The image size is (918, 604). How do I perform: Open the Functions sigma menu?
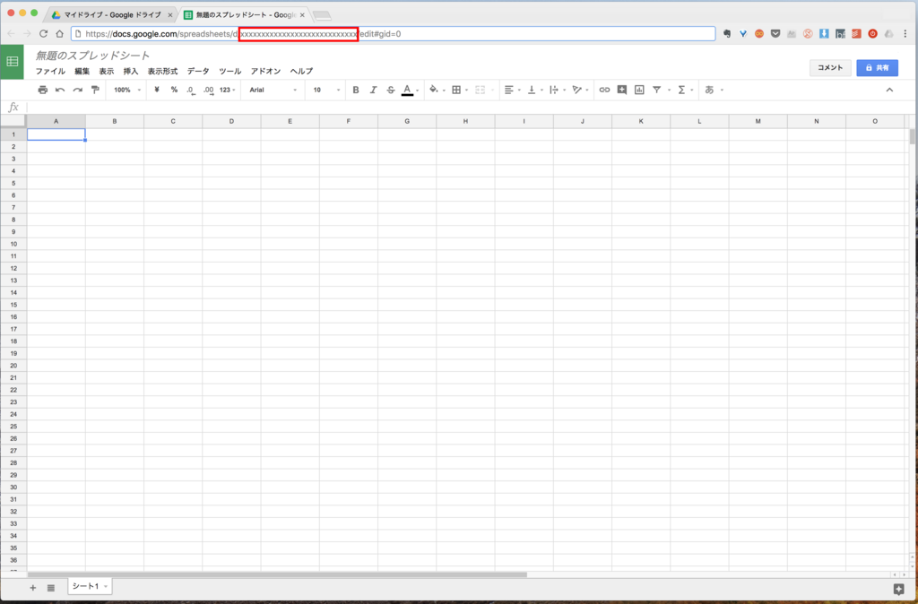coord(685,91)
